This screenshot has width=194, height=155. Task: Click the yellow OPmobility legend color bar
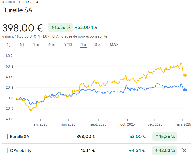(7, 150)
